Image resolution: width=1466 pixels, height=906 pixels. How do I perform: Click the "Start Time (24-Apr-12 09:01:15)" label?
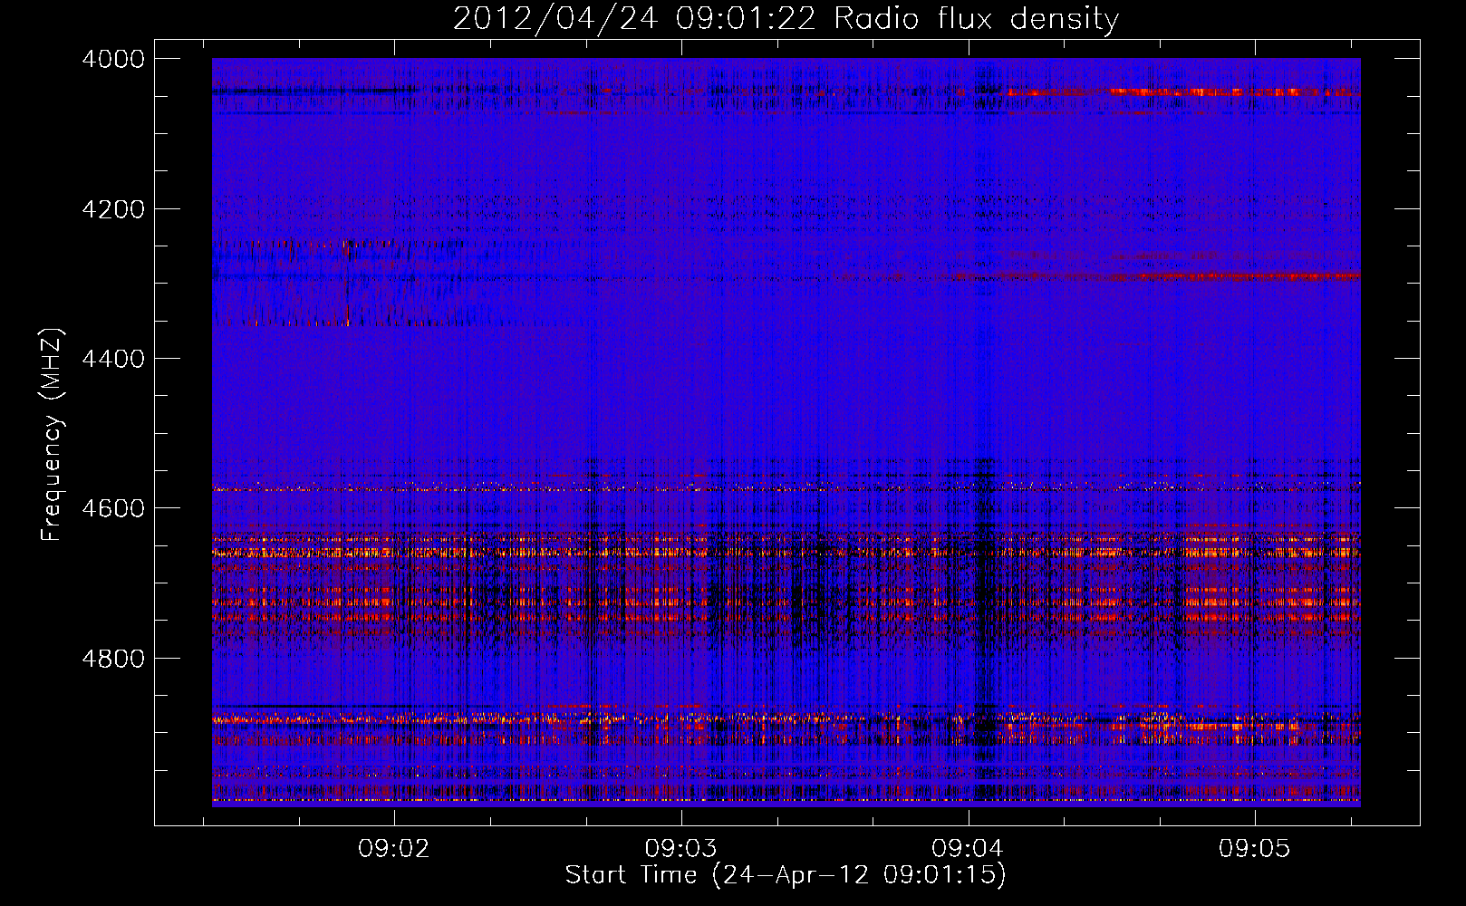(786, 875)
